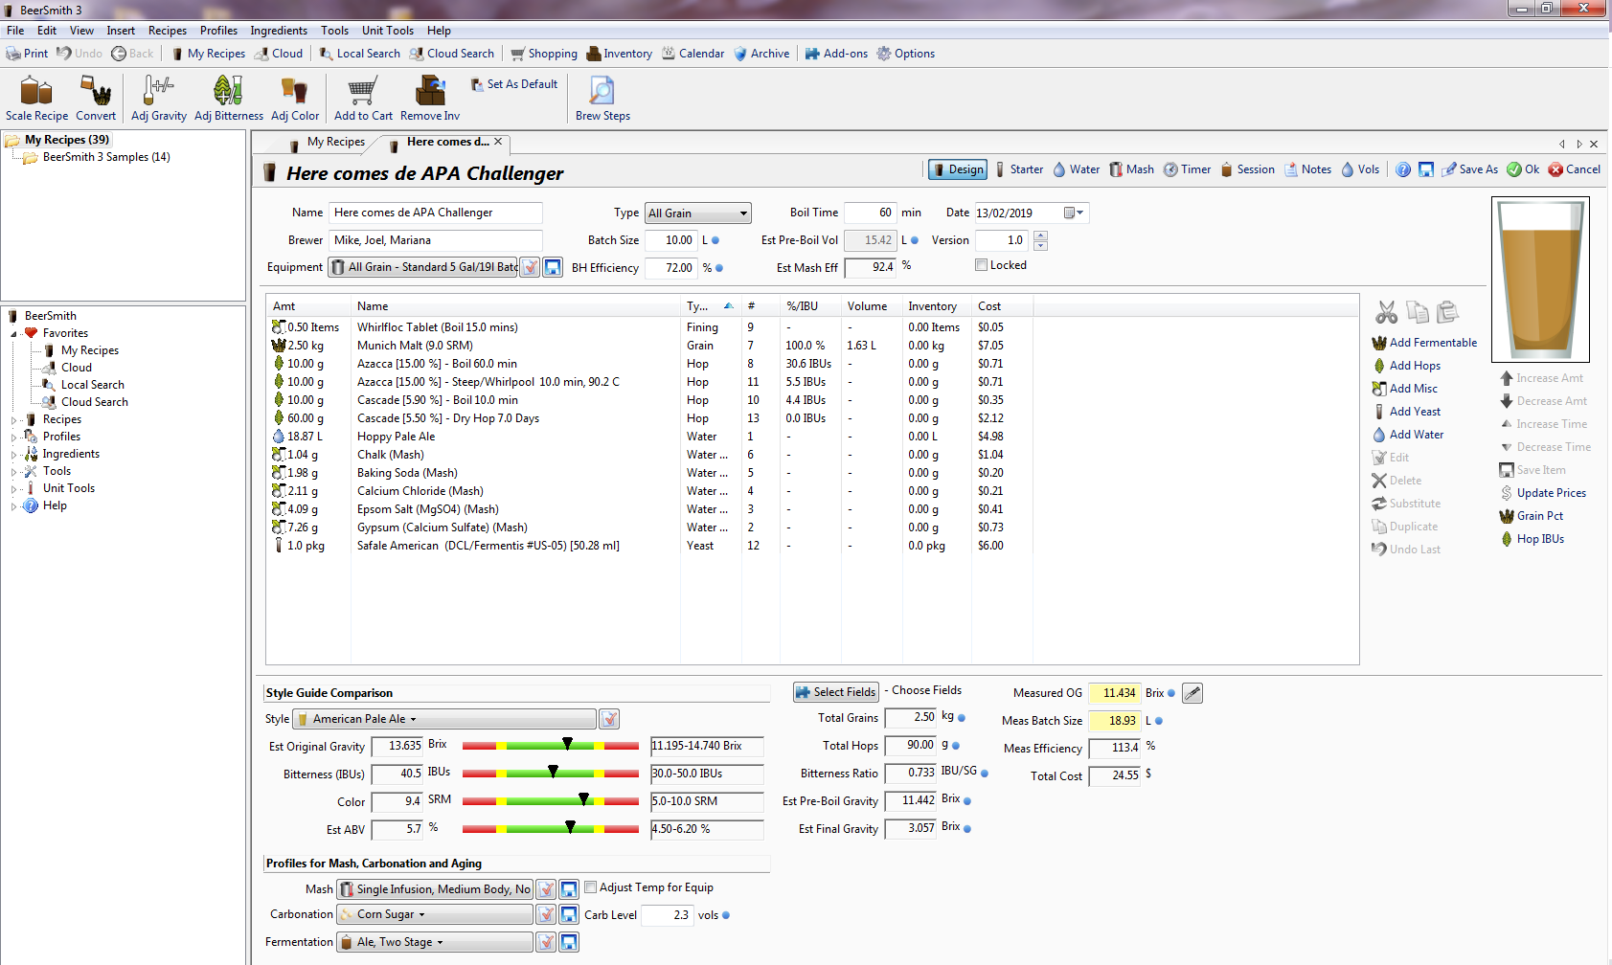
Task: Toggle Design view mode
Action: point(957,169)
